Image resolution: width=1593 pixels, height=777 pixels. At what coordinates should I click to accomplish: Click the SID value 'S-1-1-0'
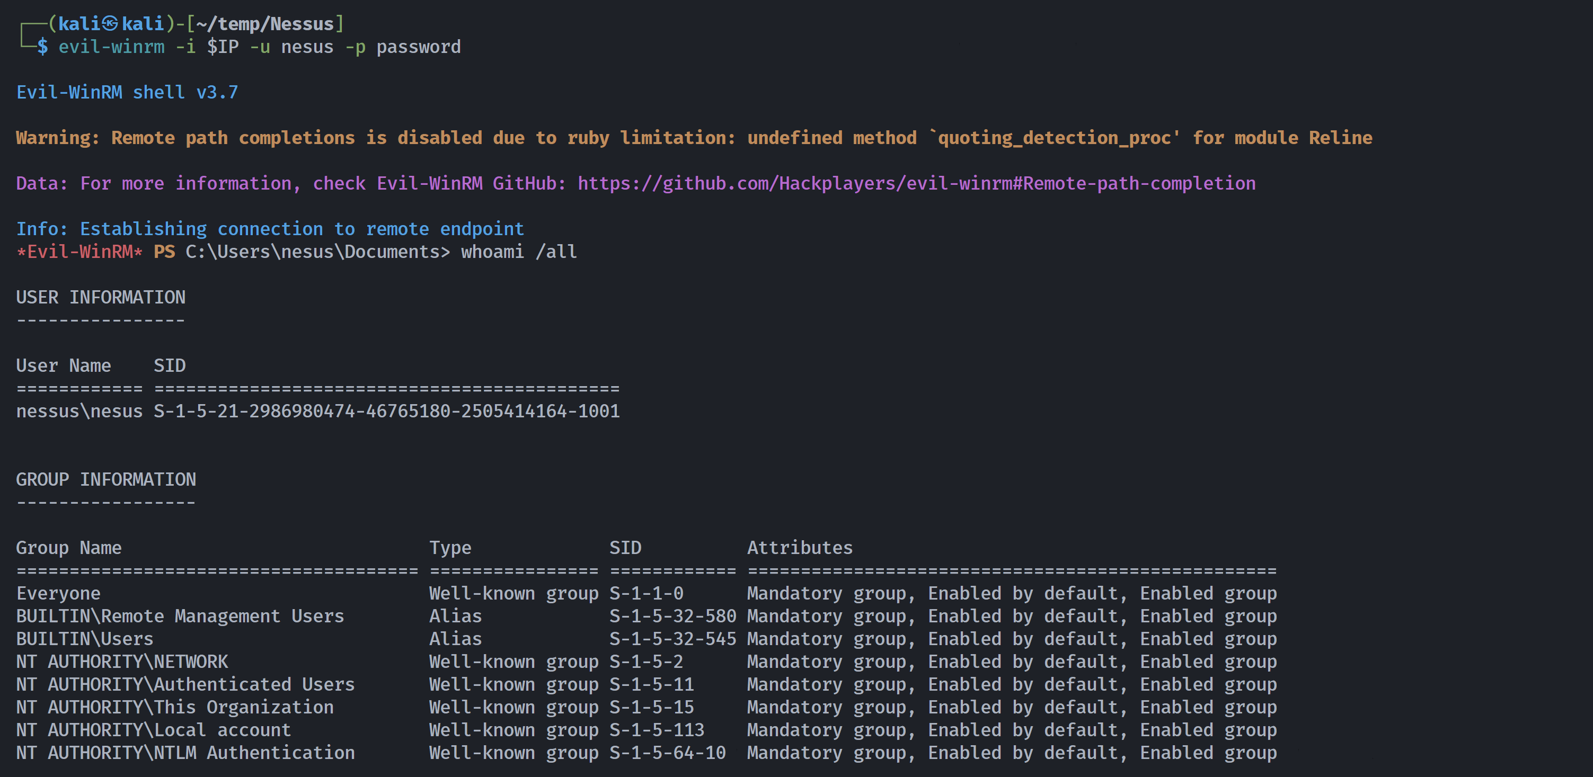coord(646,594)
